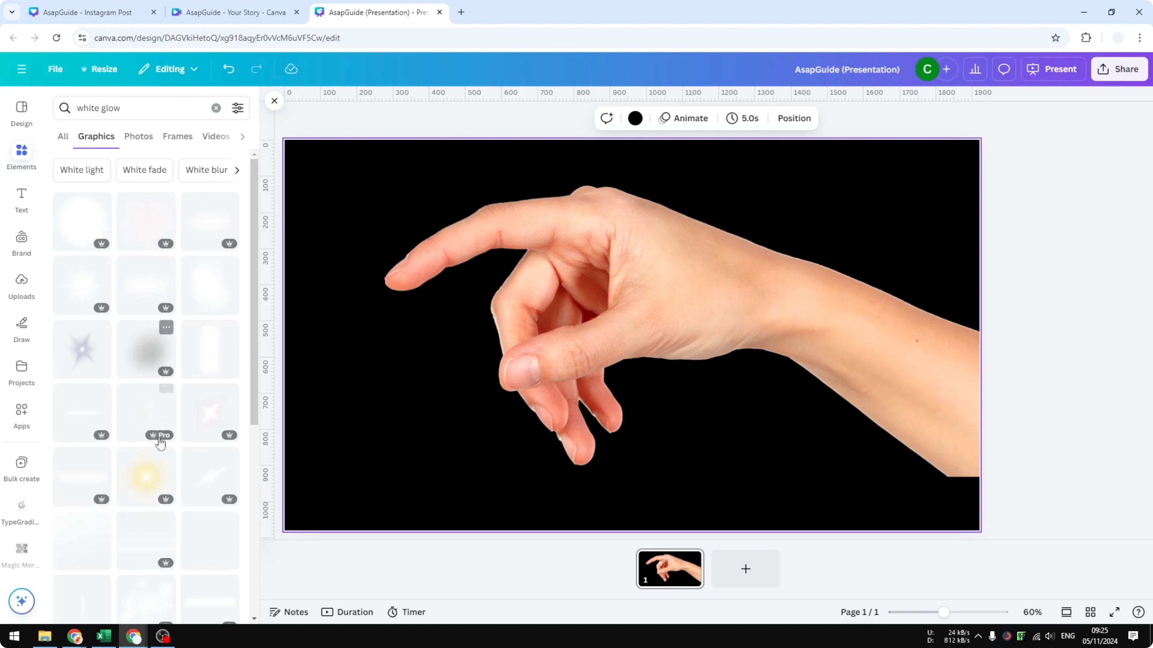Screen dimensions: 1153x648
Task: Open the File menu
Action: [55, 69]
